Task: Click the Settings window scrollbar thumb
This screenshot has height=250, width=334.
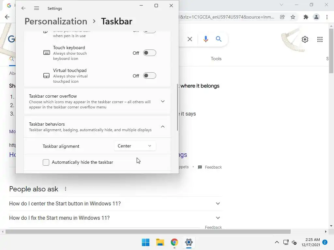Action: pos(177,107)
